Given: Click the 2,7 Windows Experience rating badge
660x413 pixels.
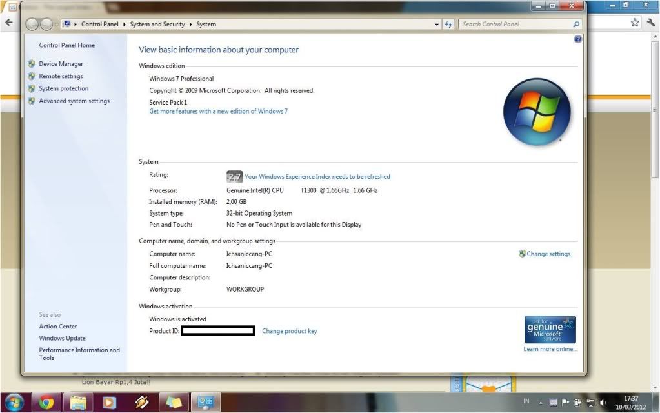Looking at the screenshot, I should [x=234, y=176].
